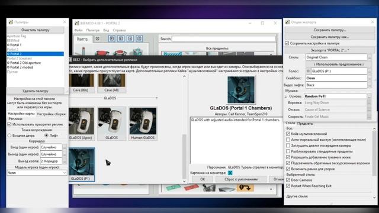Switch to the Настройки карты tab
The width and height of the screenshot is (379, 213).
click(x=21, y=114)
